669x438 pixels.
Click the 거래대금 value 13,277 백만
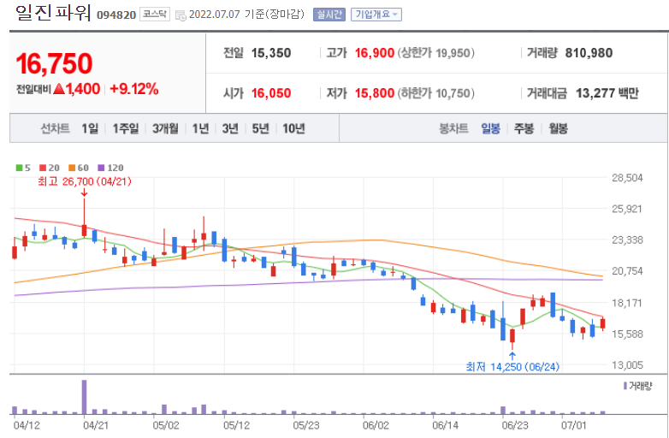tap(607, 93)
